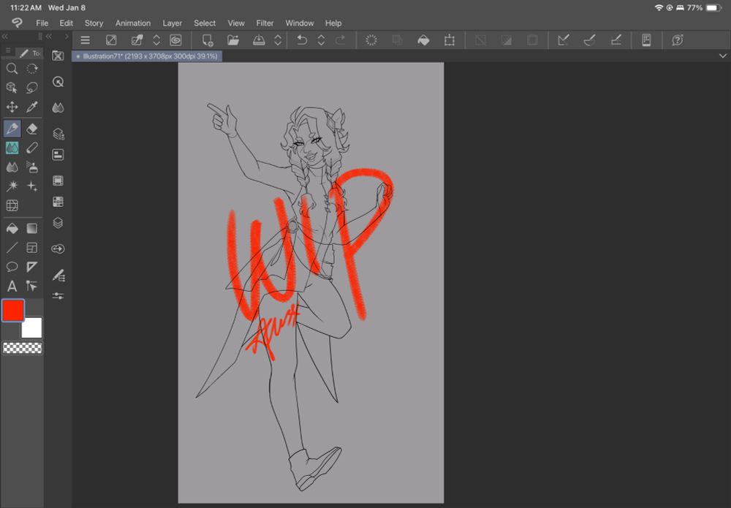Click the Open folder icon
Image resolution: width=731 pixels, height=508 pixels.
(233, 40)
